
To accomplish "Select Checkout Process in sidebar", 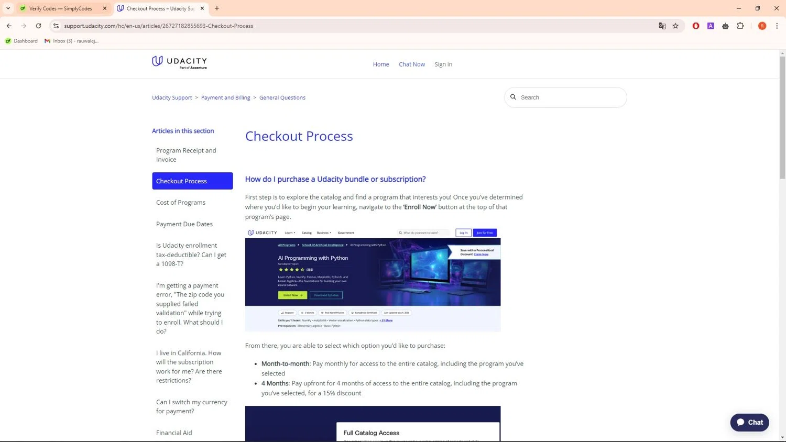I will click(x=192, y=181).
